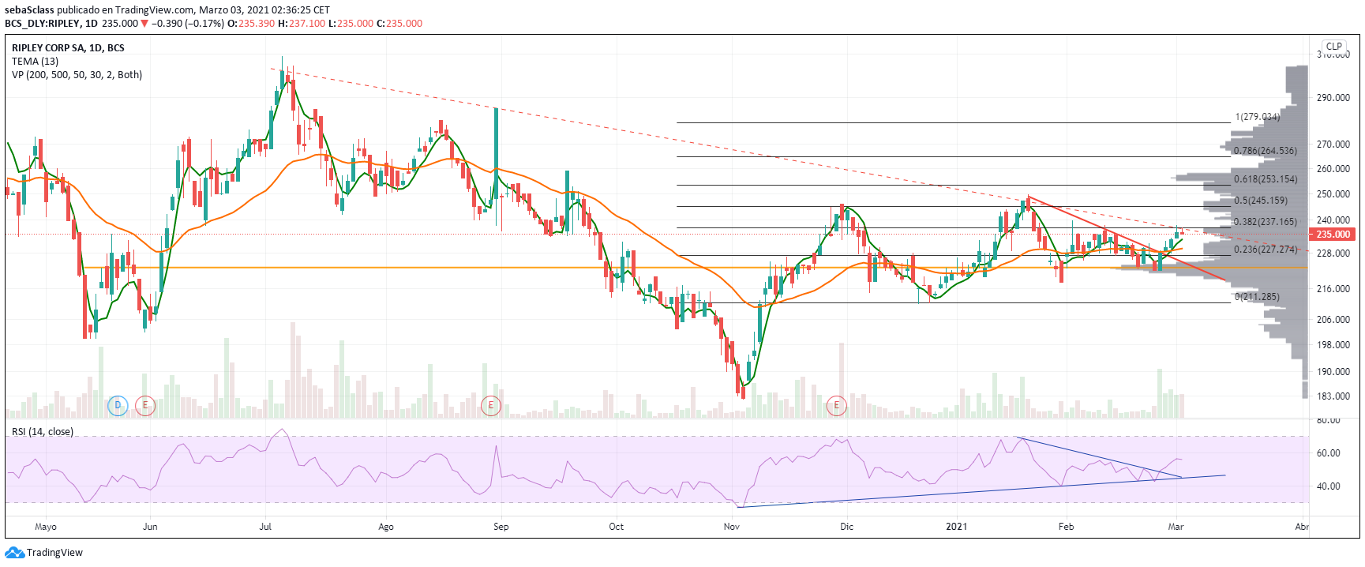Click the −0.390 (−0.17%) change value
1365x567 pixels.
[x=188, y=24]
